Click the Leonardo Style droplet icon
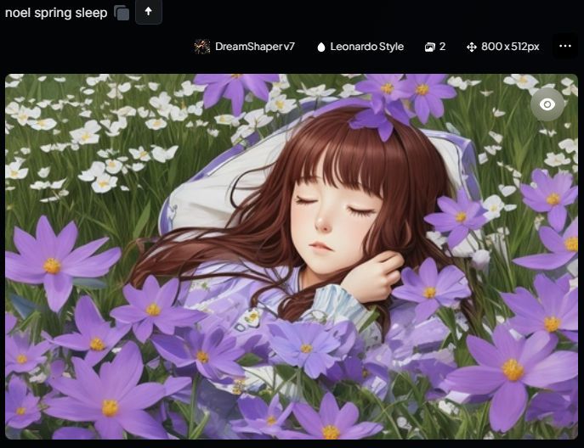 [x=321, y=47]
